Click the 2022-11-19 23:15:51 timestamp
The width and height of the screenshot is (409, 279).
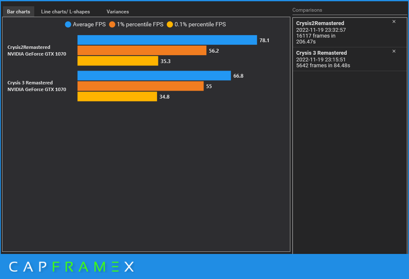pos(321,60)
